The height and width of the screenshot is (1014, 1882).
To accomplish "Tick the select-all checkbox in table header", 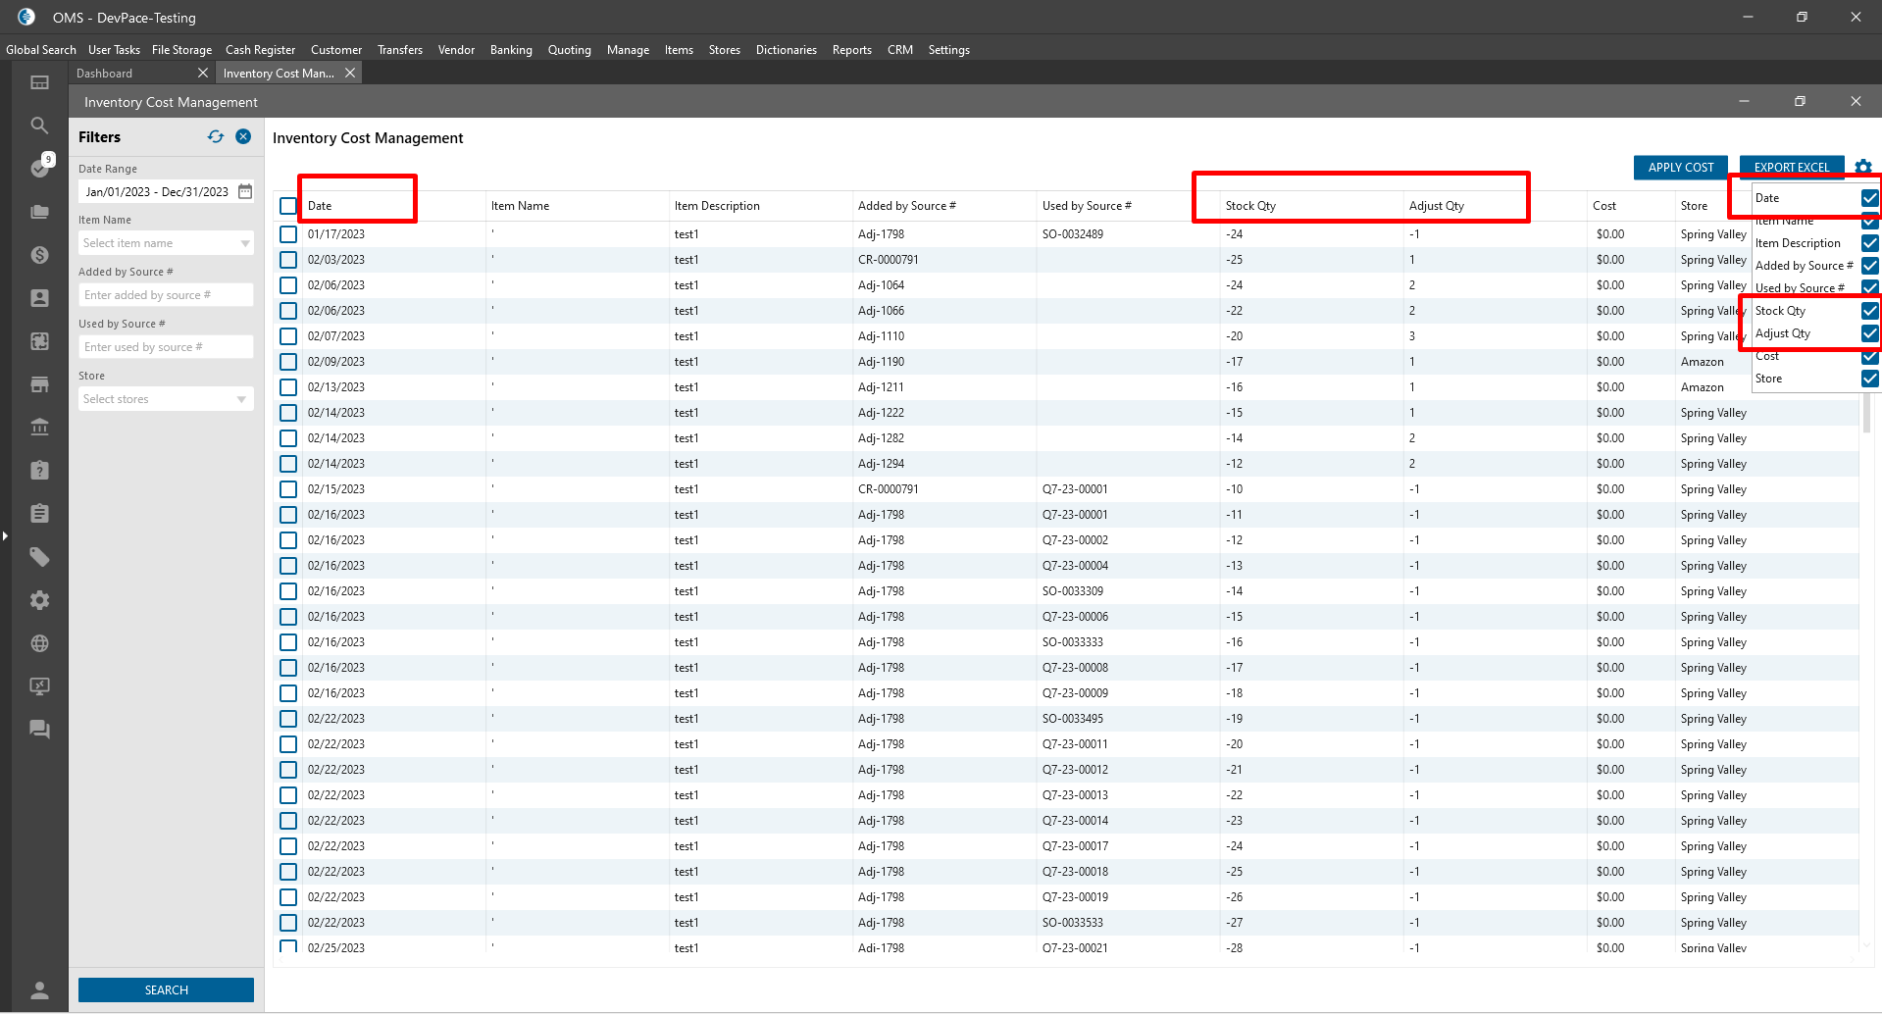I will [x=288, y=206].
